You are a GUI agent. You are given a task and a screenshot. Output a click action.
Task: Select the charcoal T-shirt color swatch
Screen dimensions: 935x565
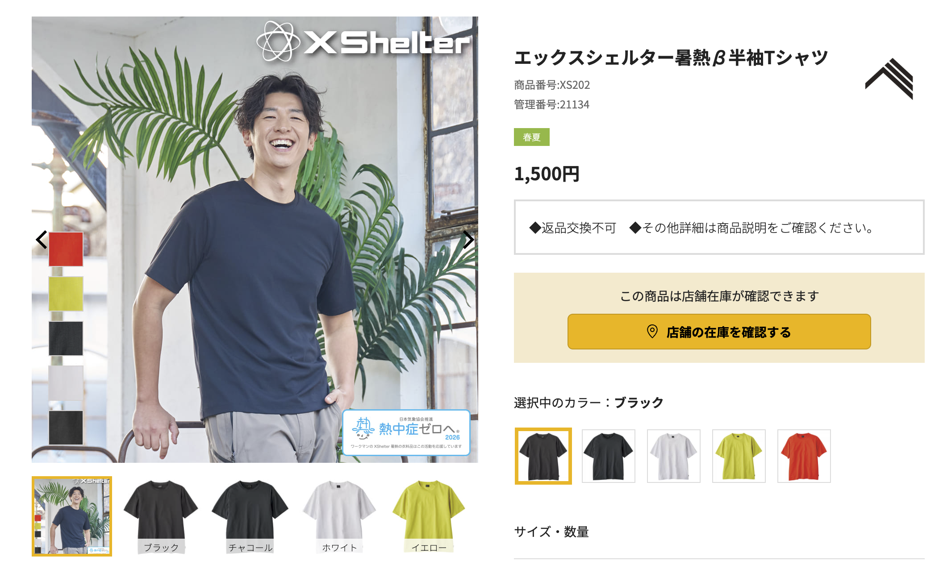609,456
